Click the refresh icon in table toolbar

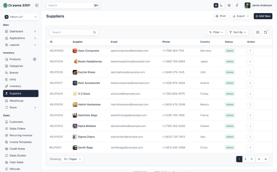[265, 32]
